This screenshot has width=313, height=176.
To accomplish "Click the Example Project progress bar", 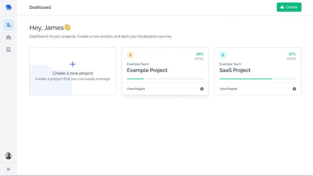I will pyautogui.click(x=165, y=79).
